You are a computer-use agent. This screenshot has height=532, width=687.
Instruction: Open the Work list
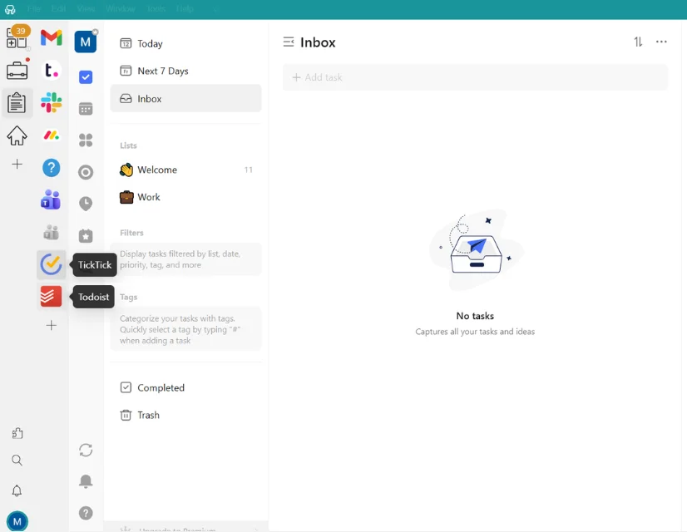point(185,197)
